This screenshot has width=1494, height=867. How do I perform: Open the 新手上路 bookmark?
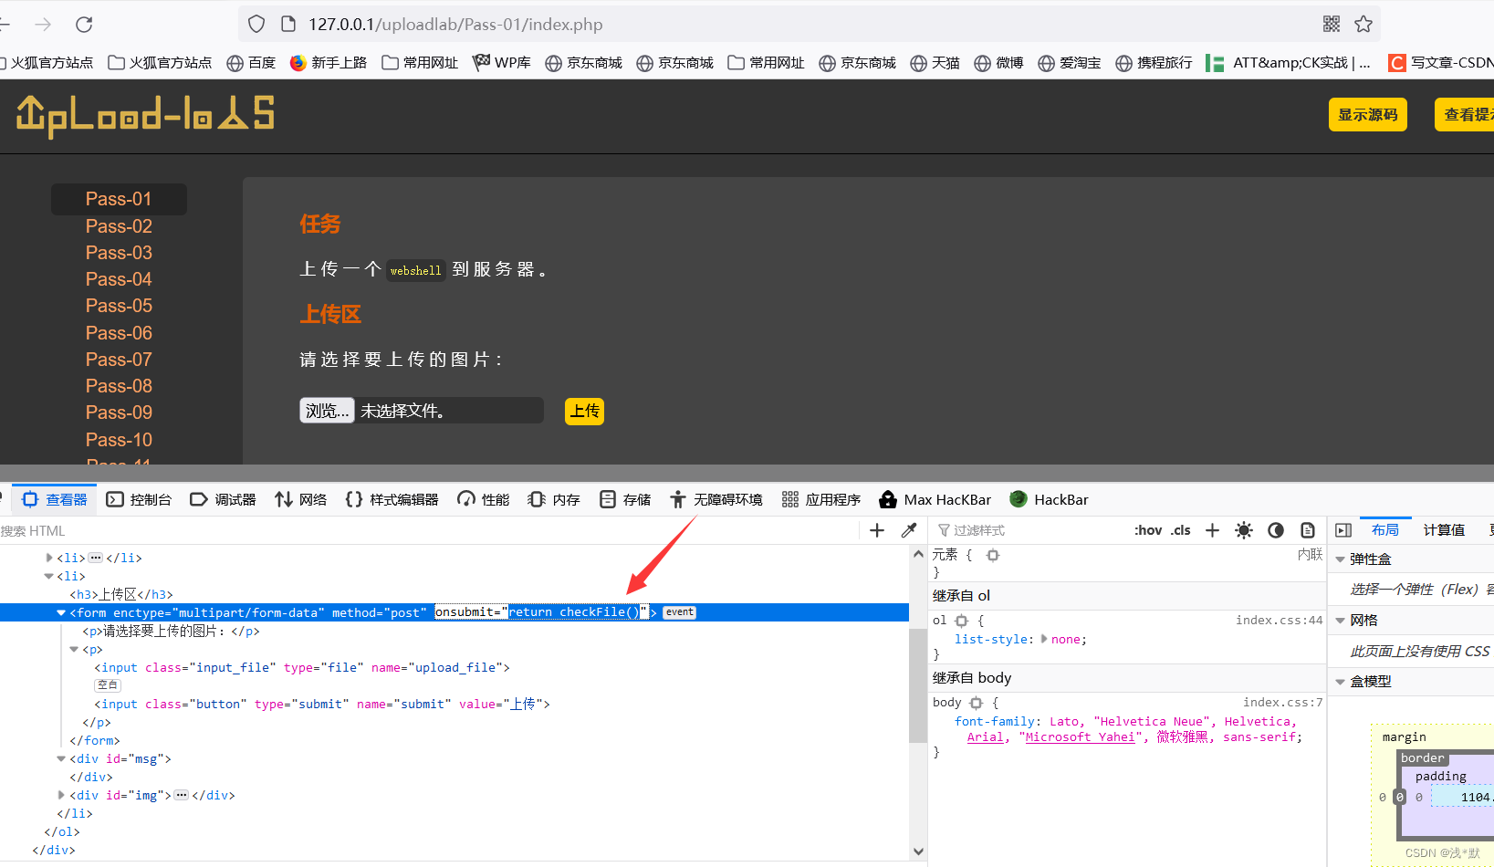(x=329, y=63)
